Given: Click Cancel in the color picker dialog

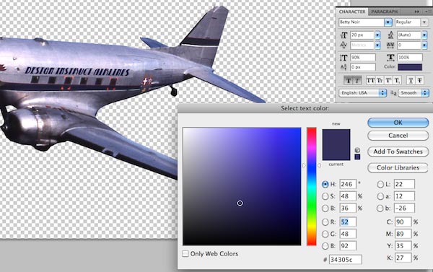Looking at the screenshot, I should [398, 136].
